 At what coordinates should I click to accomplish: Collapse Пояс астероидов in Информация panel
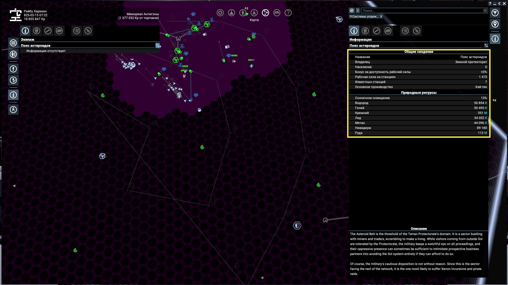tap(486, 46)
